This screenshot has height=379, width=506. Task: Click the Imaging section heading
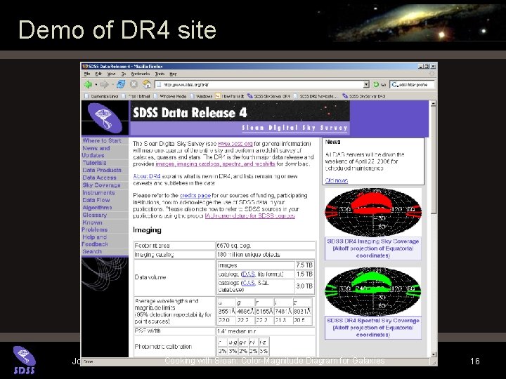147,230
